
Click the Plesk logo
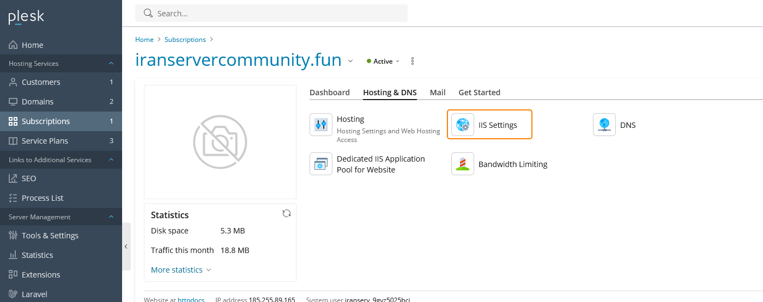(x=26, y=17)
